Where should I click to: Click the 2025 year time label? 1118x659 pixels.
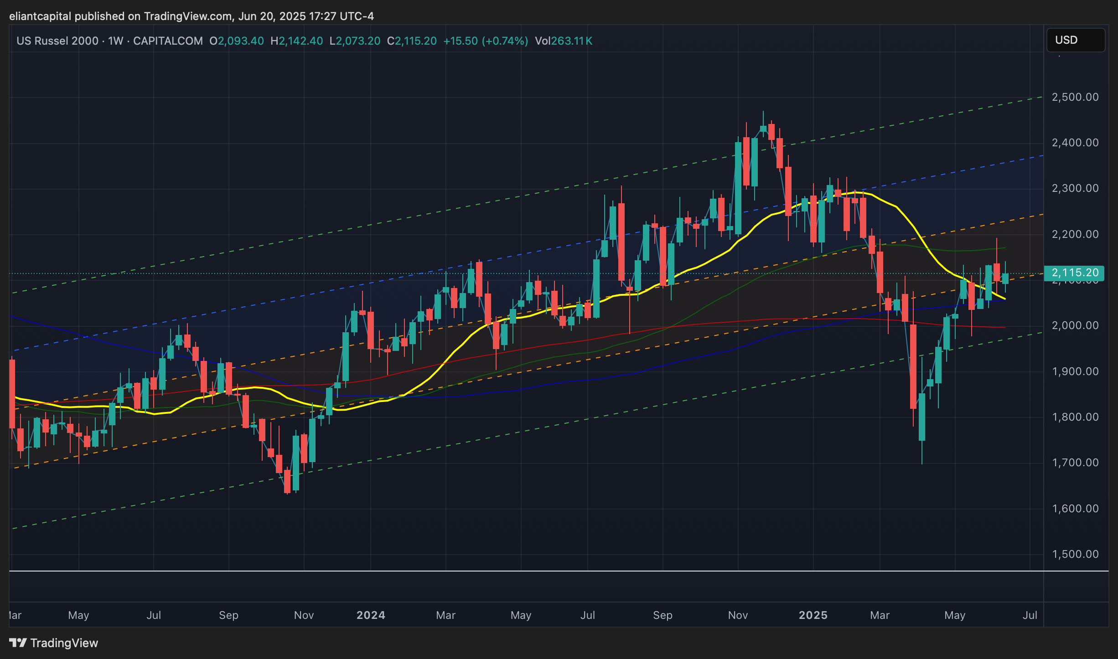pos(813,615)
